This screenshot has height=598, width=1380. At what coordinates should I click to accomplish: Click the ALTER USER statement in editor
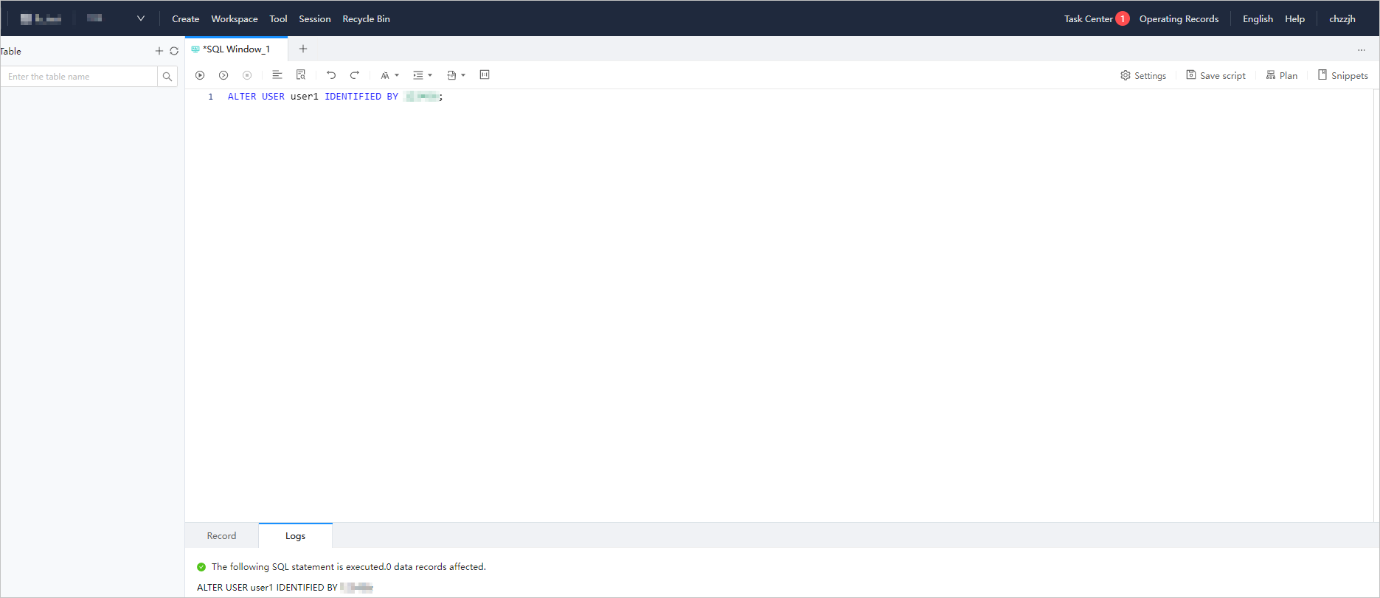[335, 97]
